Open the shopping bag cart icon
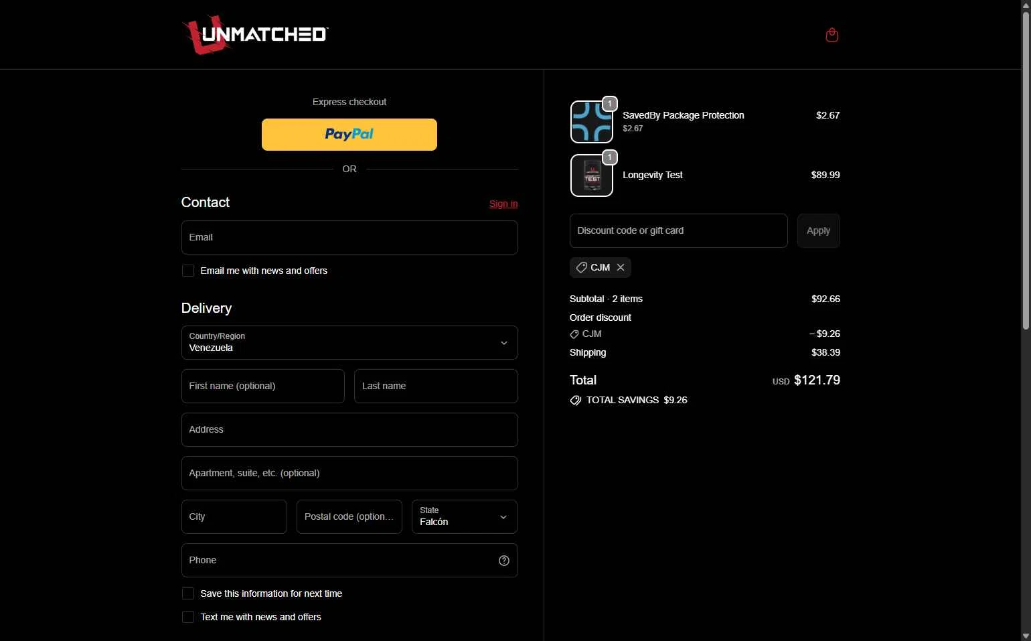1031x641 pixels. point(831,35)
